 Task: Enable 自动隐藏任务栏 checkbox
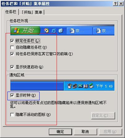(12, 47)
